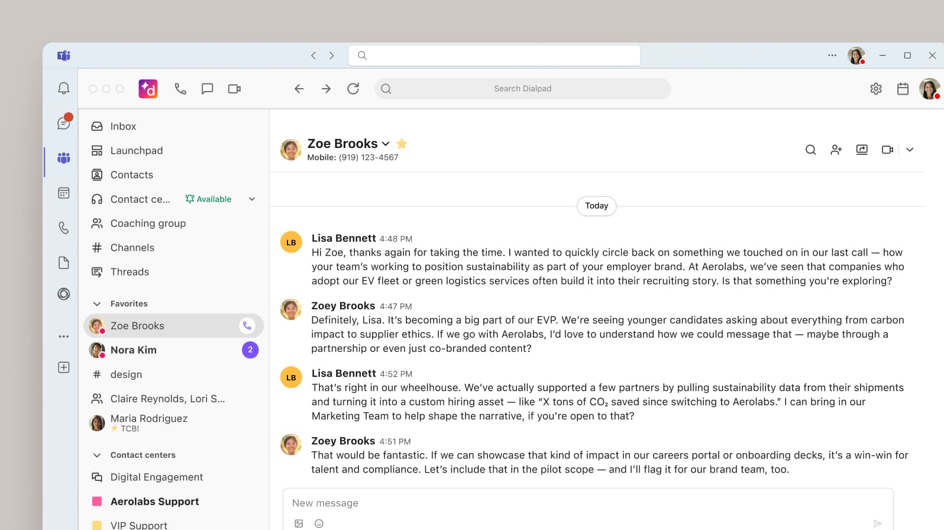This screenshot has height=530, width=944.
Task: Select Aerolabs Support contact center
Action: point(154,502)
